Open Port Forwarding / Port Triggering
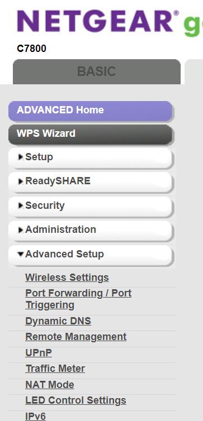Viewport: 203px width, 421px height. (78, 299)
